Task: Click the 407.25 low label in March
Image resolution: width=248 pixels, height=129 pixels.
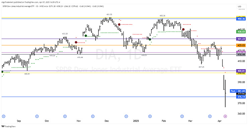Action: tap(201, 67)
